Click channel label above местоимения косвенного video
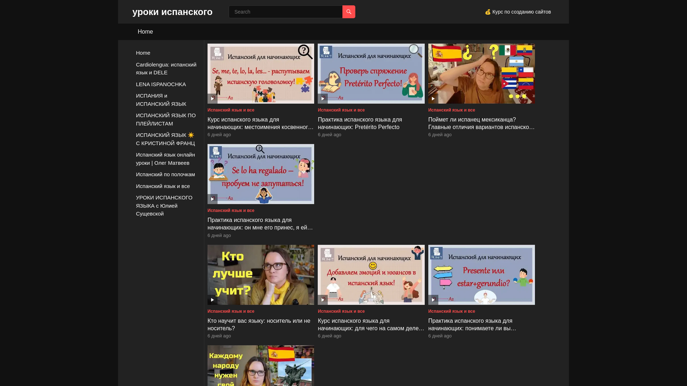 coord(231,110)
